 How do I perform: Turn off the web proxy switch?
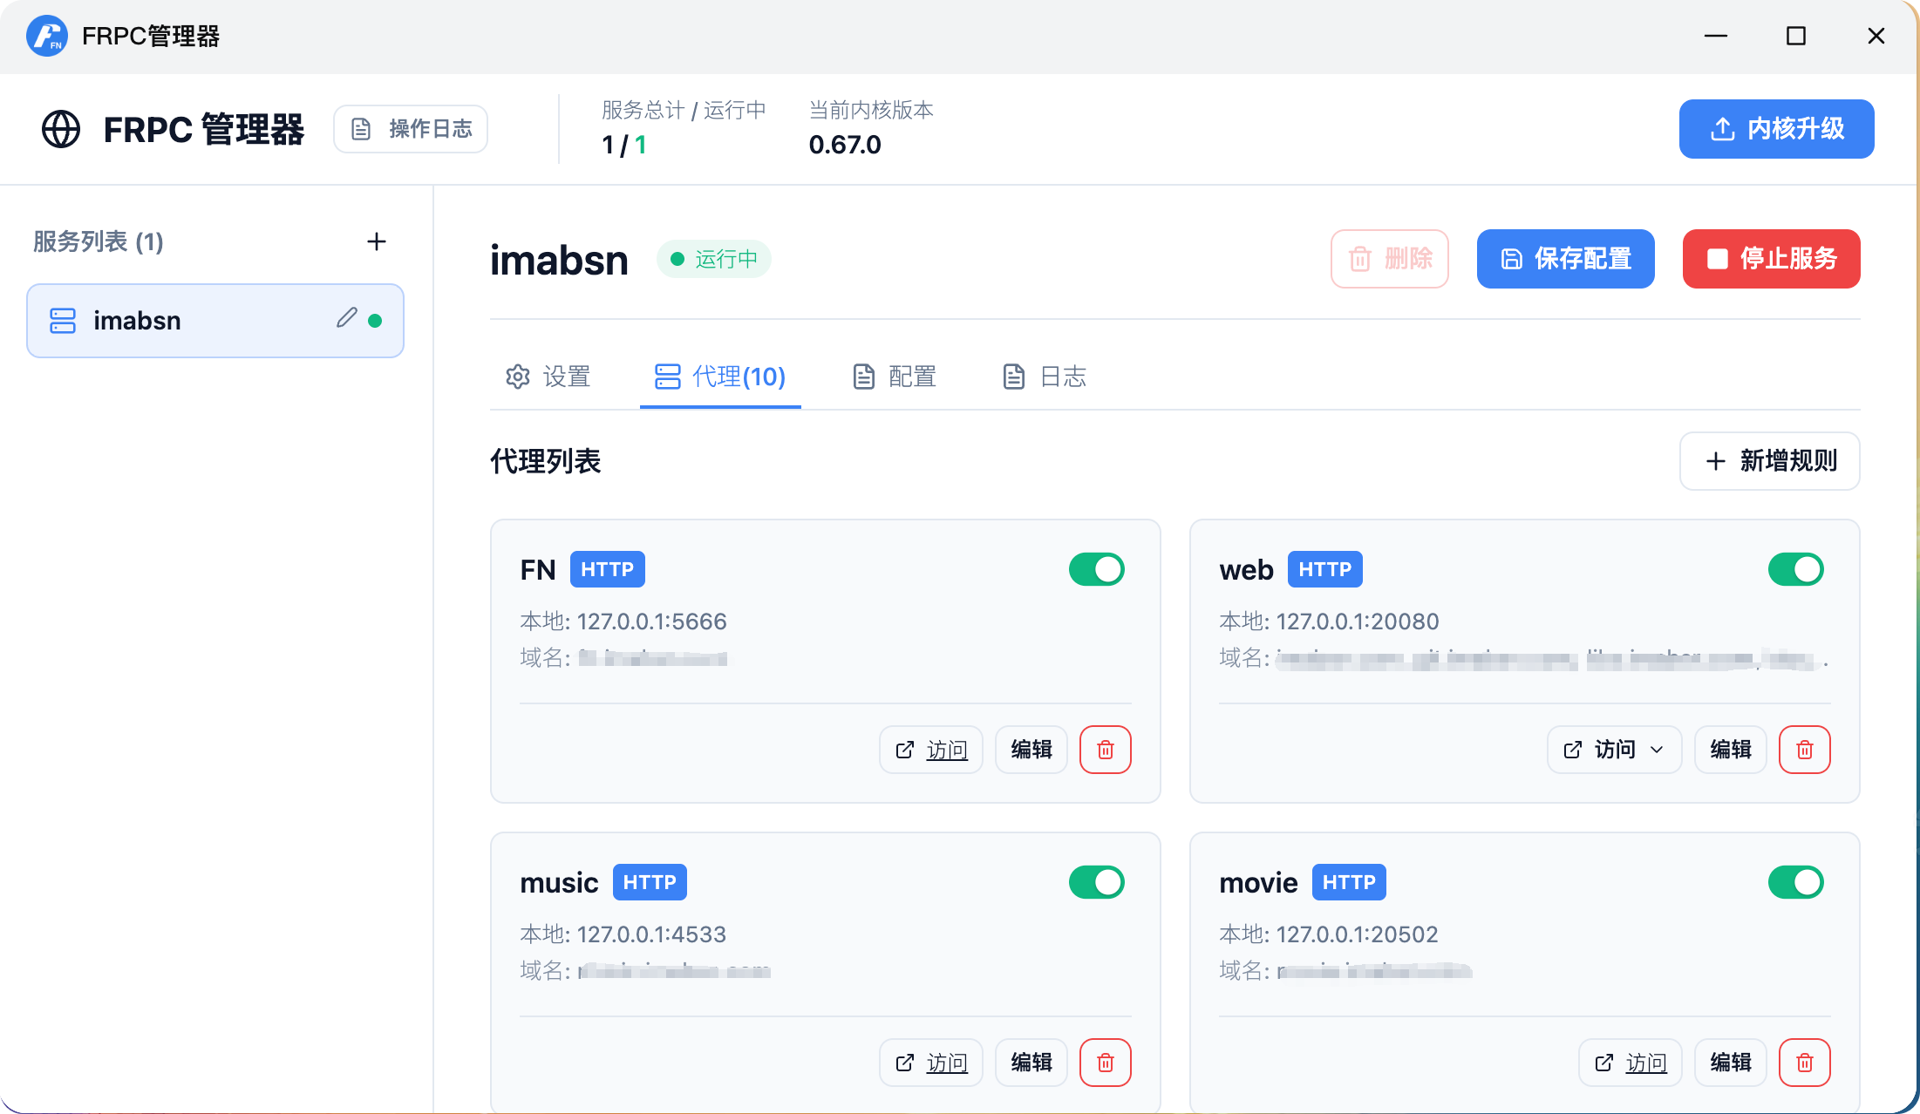click(1795, 569)
